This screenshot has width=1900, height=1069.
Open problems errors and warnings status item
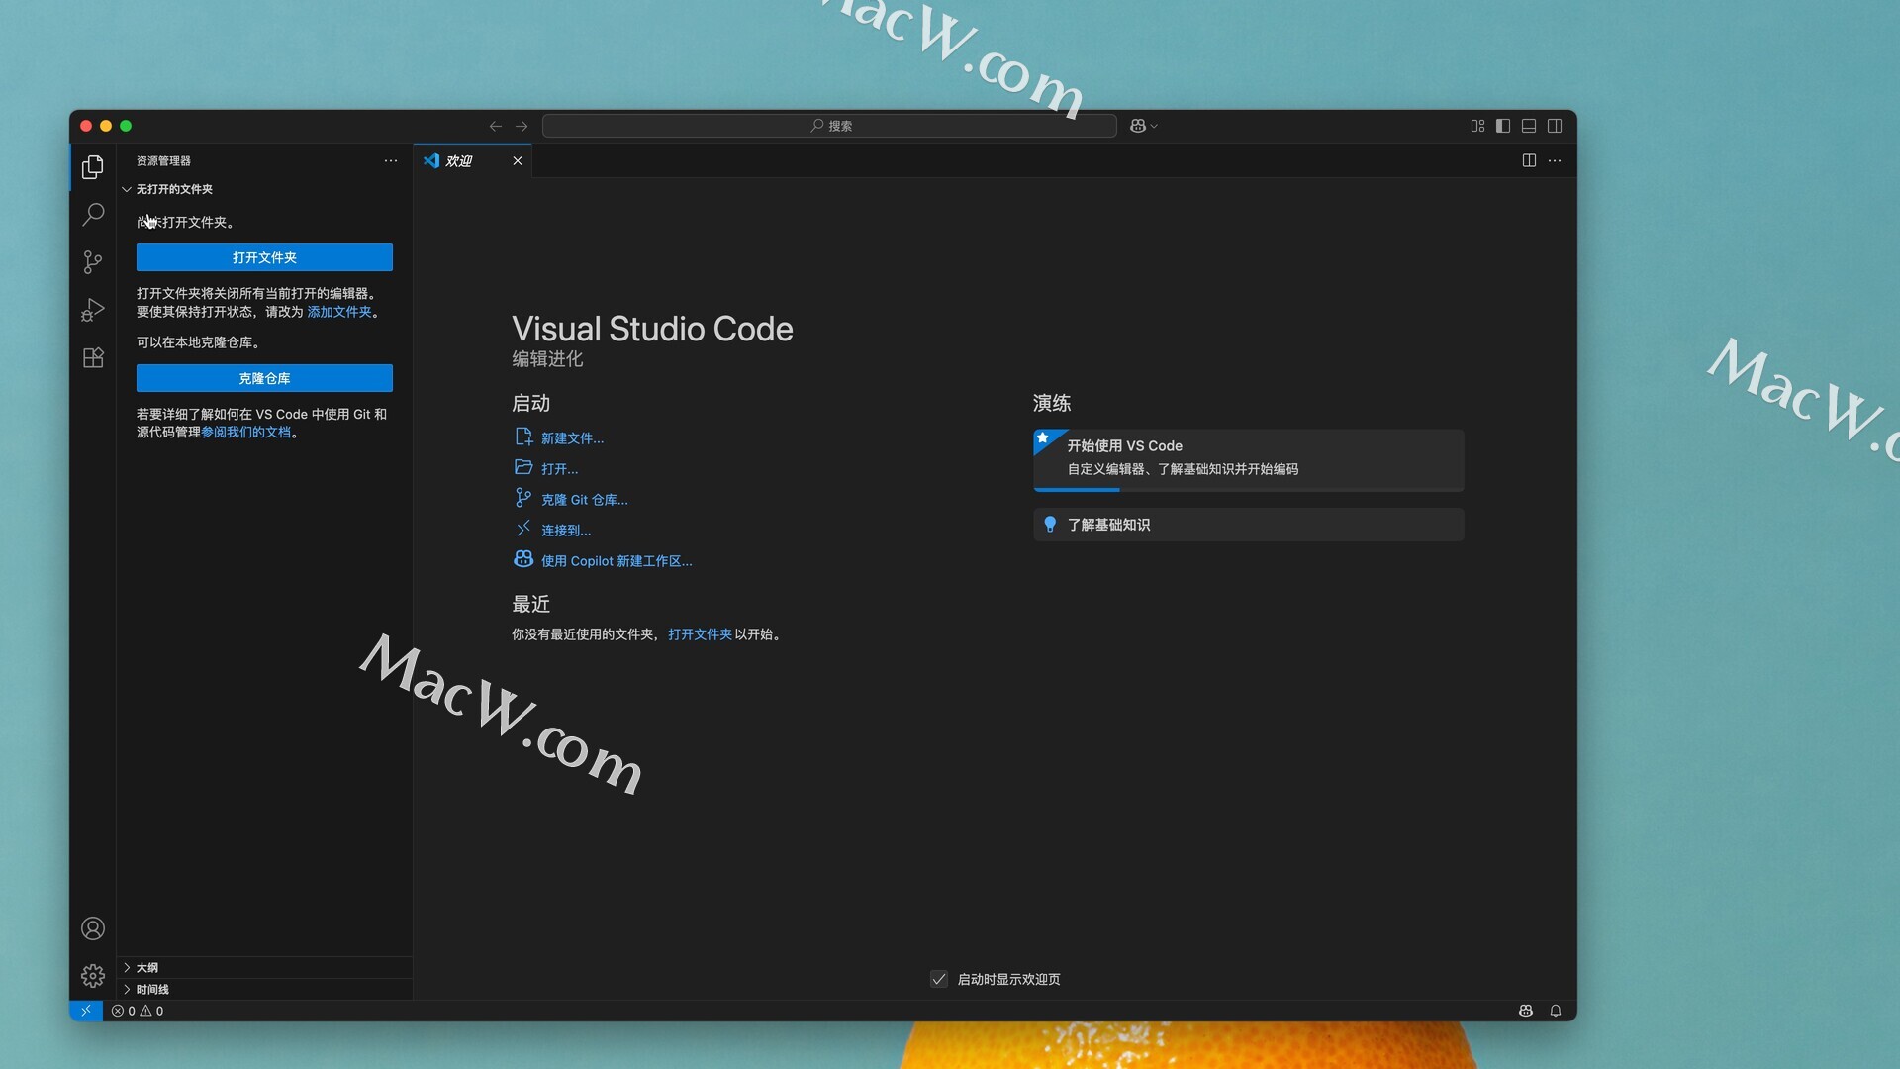coord(138,1011)
